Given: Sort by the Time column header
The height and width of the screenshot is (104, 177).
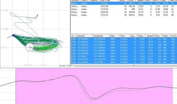Looking at the screenshot, I should coord(124,36).
